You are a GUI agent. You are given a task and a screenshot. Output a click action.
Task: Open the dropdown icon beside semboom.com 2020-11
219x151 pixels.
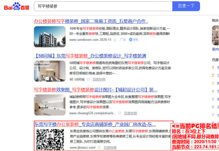coord(115,40)
